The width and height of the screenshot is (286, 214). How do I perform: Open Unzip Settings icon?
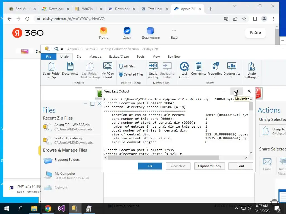click(x=251, y=66)
